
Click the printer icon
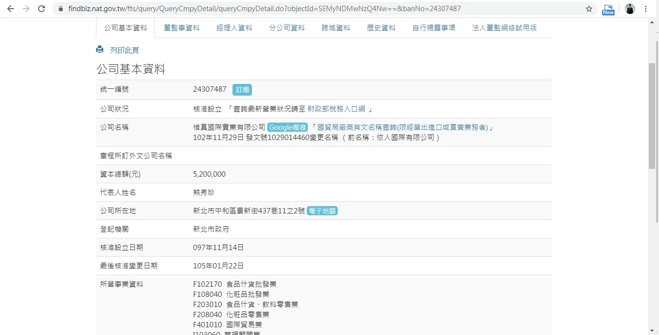[100, 49]
